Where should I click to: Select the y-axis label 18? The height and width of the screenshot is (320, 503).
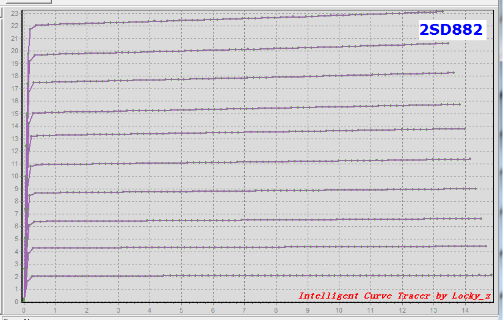(x=15, y=76)
